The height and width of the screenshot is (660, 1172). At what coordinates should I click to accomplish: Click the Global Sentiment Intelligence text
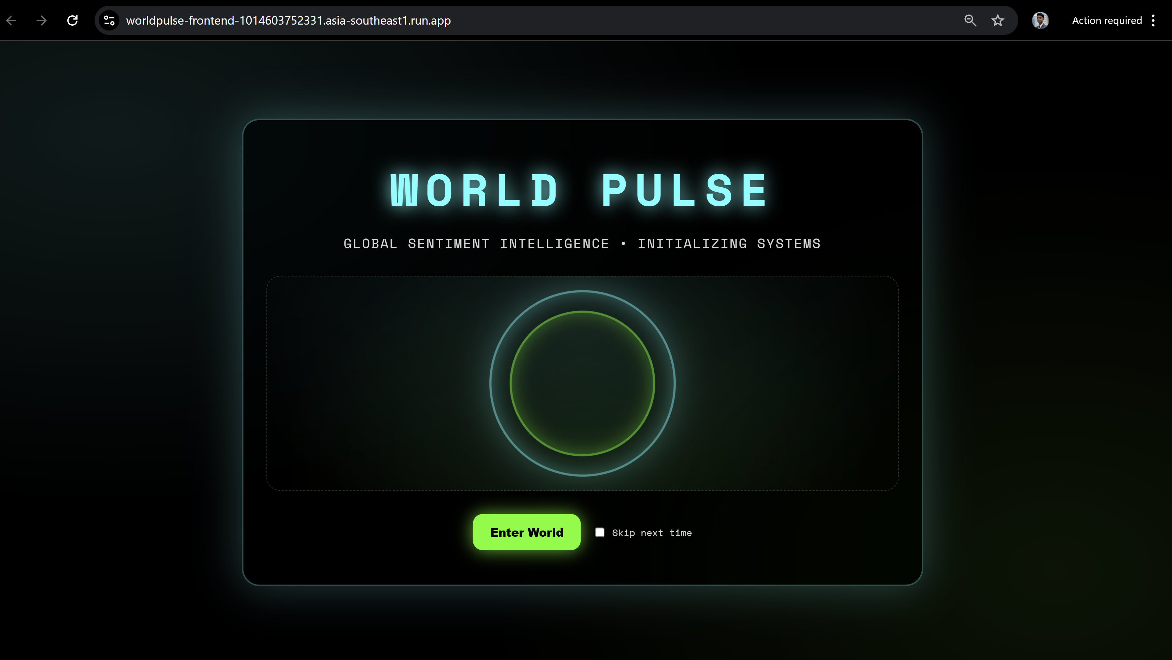476,244
